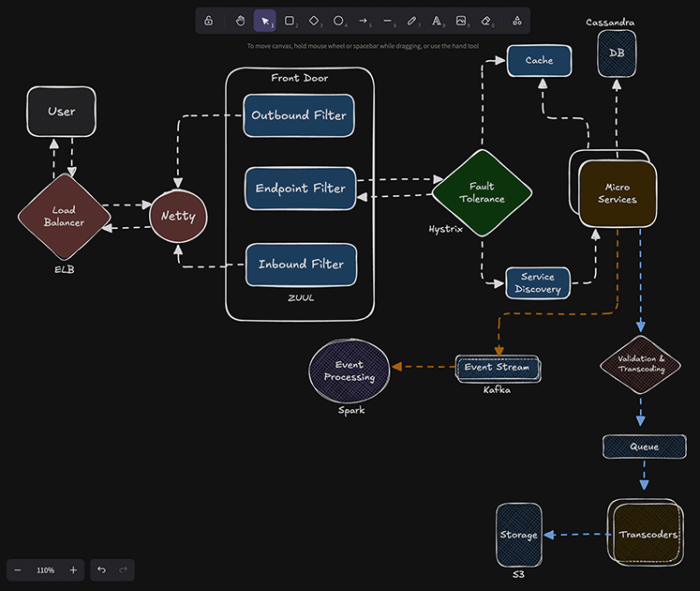This screenshot has width=700, height=591.
Task: Toggle the canvas lock icon
Action: tap(208, 21)
